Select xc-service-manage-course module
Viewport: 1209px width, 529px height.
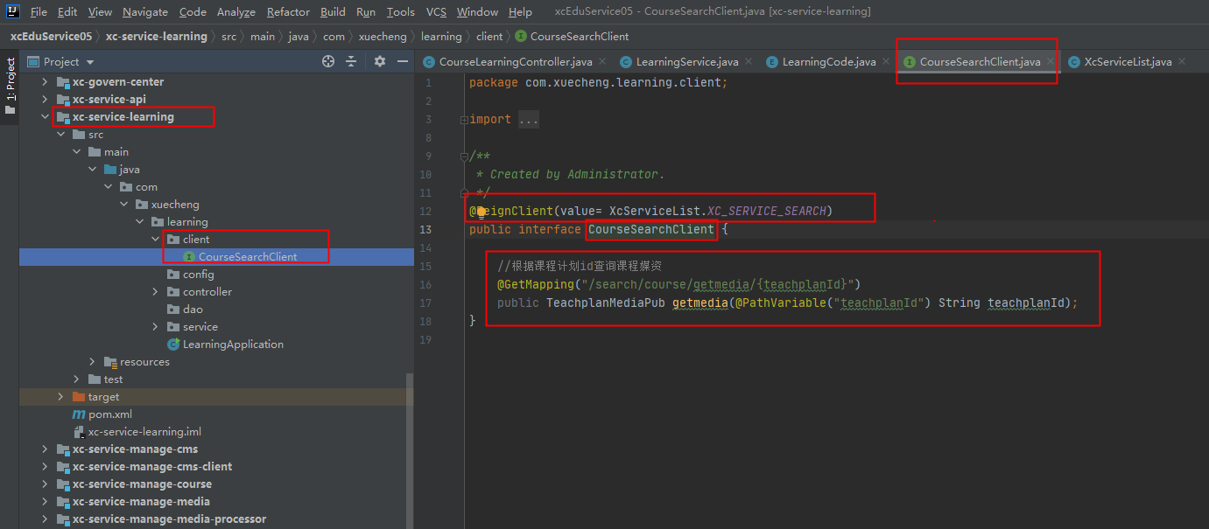point(134,484)
